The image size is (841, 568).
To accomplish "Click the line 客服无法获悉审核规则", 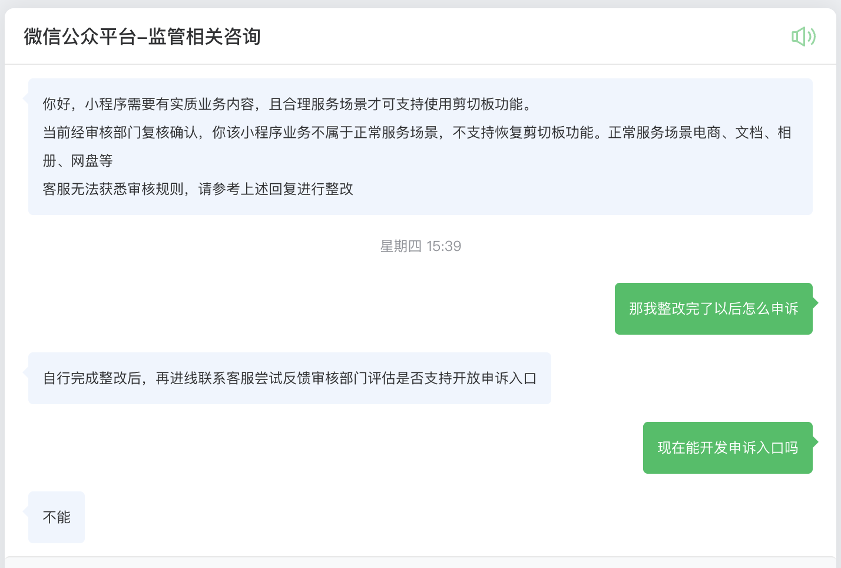I will point(198,189).
